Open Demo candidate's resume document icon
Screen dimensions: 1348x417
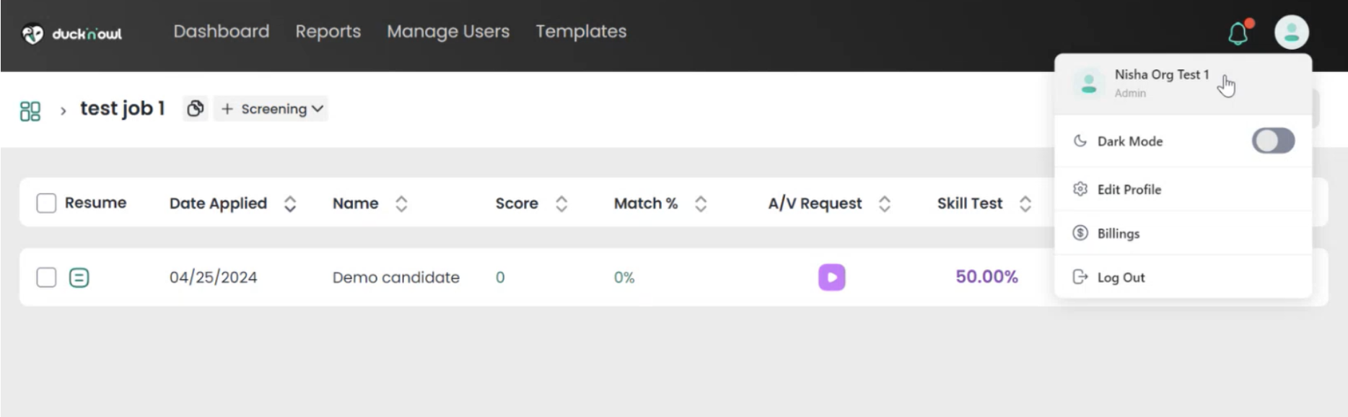click(79, 277)
